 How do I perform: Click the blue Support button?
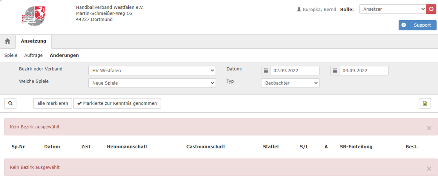point(417,25)
